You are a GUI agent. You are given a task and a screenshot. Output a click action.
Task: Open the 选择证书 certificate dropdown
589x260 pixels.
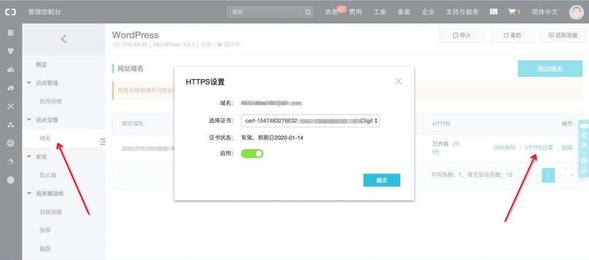(310, 121)
